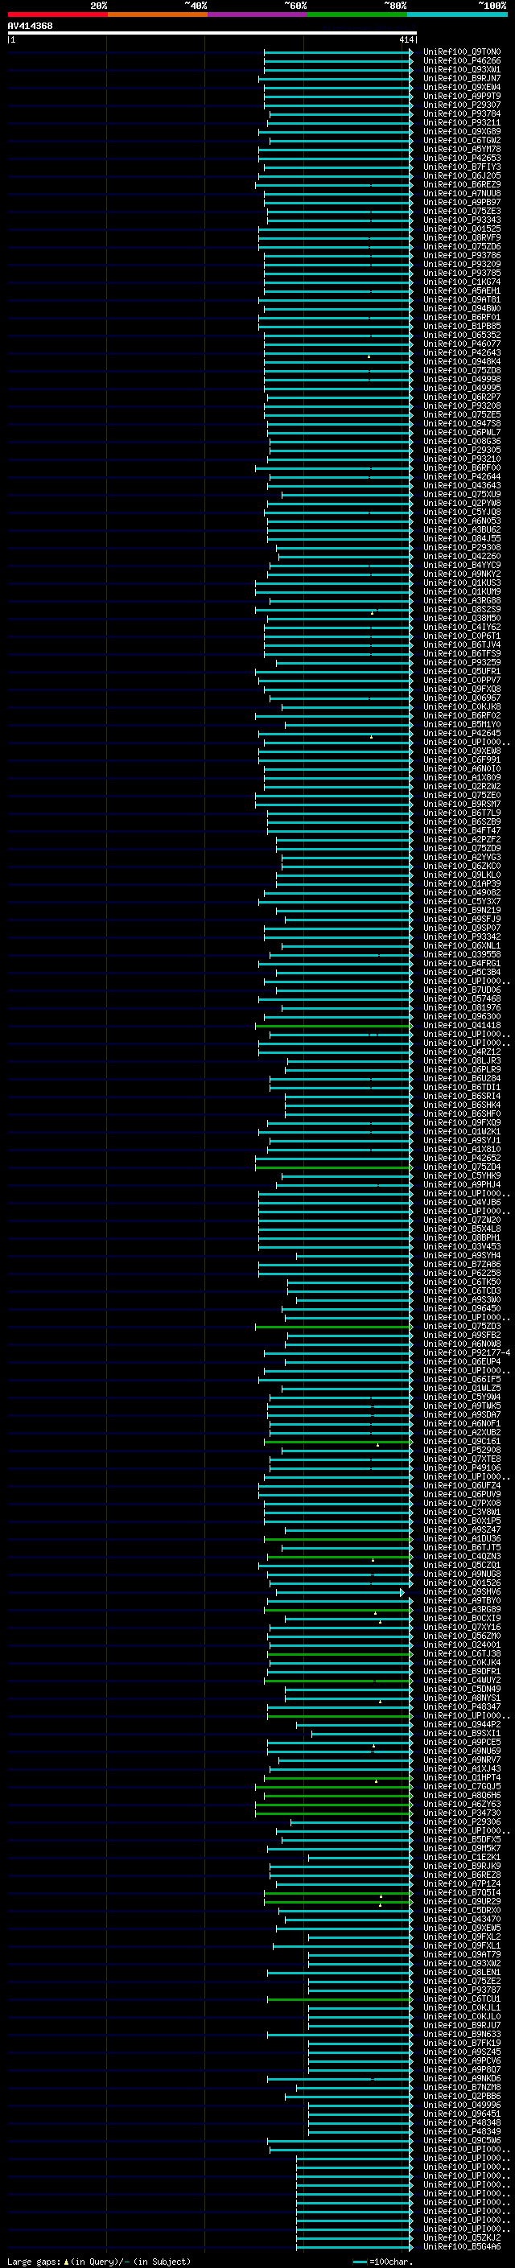Open hit UniRef100_B9RJN7
Screen dimensions: 515x2268
(462, 78)
